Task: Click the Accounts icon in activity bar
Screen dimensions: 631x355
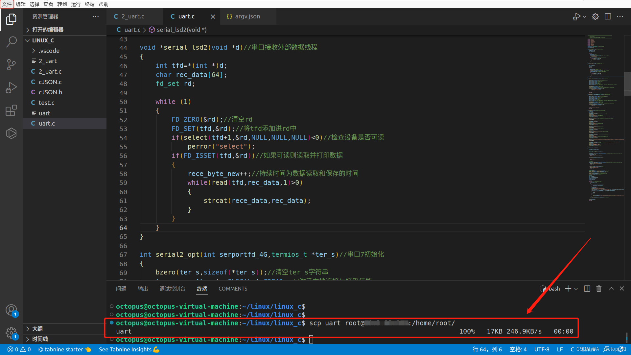Action: [11, 310]
